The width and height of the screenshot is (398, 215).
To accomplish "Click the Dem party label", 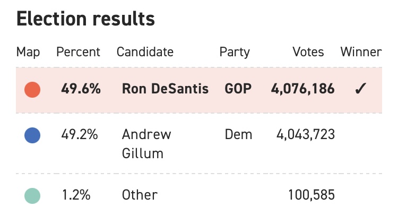I will tap(238, 134).
